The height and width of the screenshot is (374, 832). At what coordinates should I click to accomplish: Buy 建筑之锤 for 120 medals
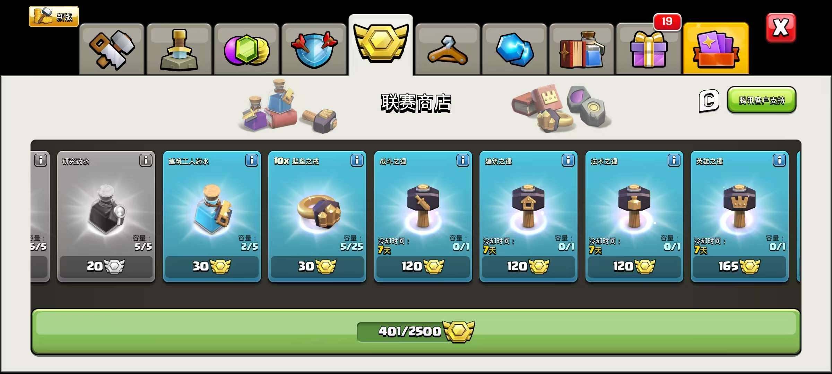pos(528,266)
